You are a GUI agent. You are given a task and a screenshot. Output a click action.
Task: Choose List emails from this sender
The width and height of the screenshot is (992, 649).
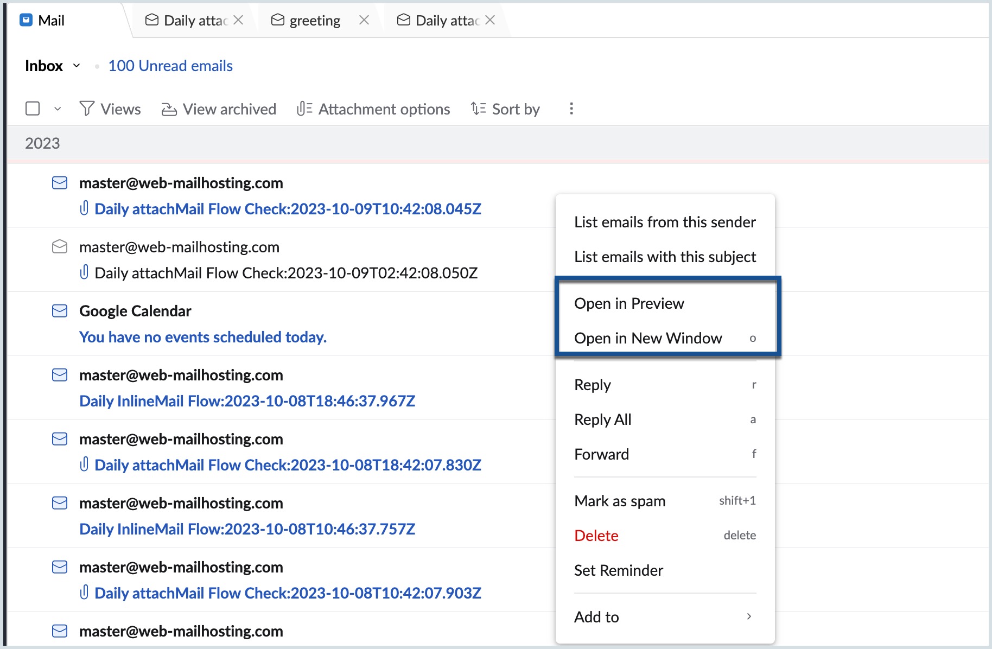665,222
